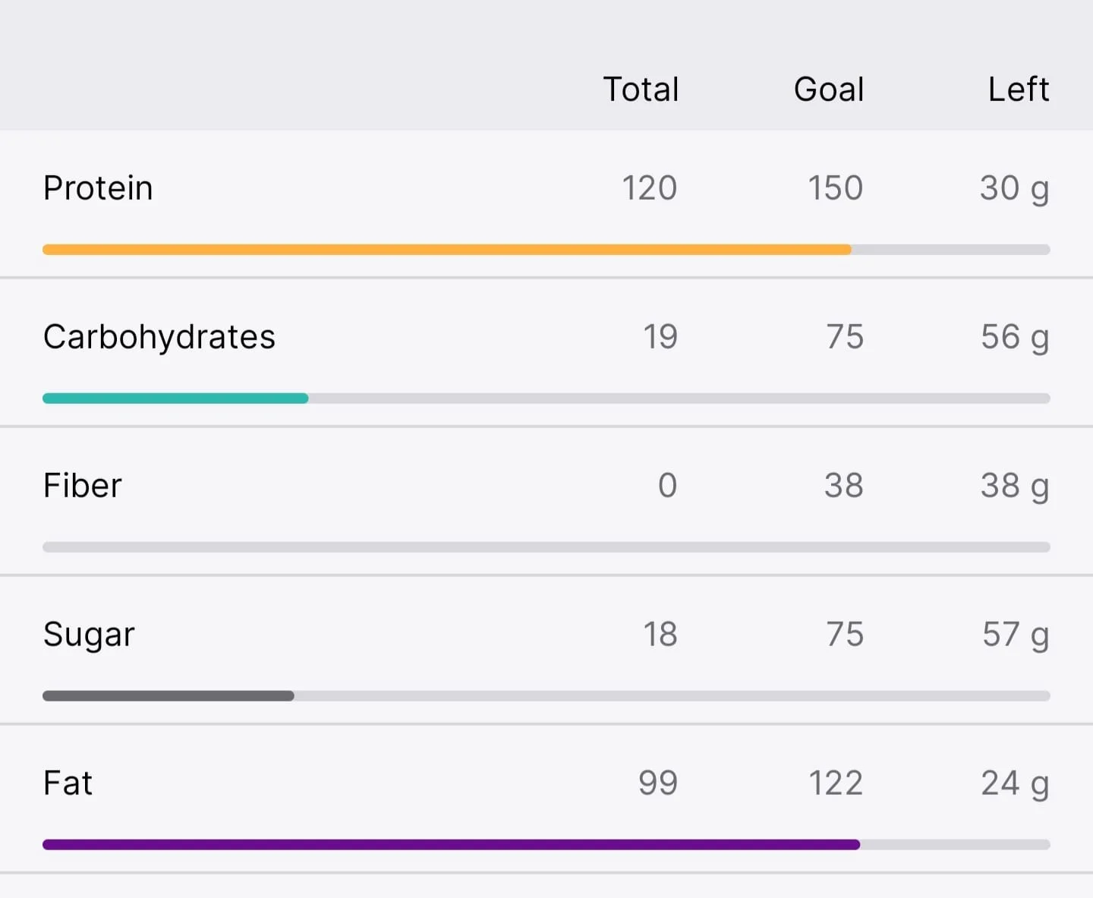
Task: Open the Fiber nutrient row
Action: pyautogui.click(x=546, y=502)
